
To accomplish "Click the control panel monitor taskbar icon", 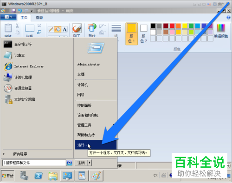I will pos(67,176).
